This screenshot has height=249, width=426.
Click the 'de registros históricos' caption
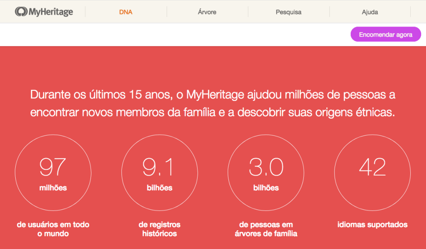pos(159,229)
